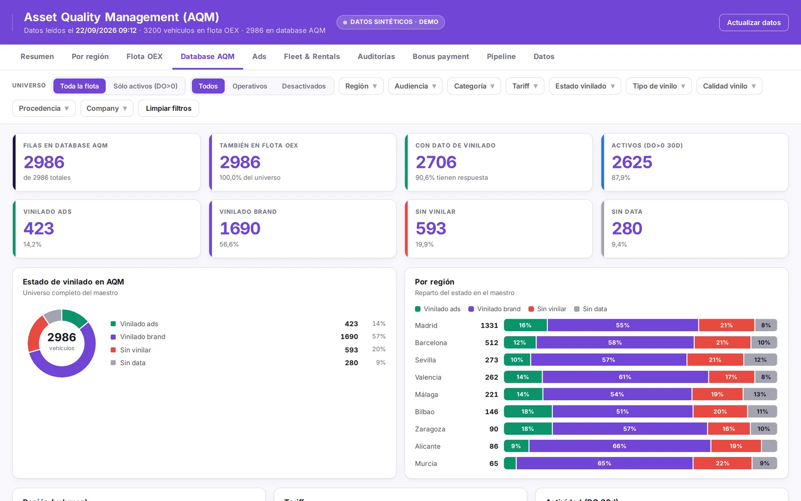Click the Datos sintéticos demo badge

[390, 22]
